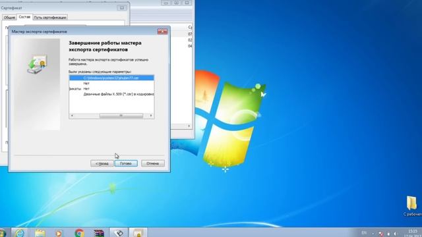Image resolution: width=422 pixels, height=237 pixels.
Task: Switch to the Общие tab in Сертификат window
Action: coord(9,17)
